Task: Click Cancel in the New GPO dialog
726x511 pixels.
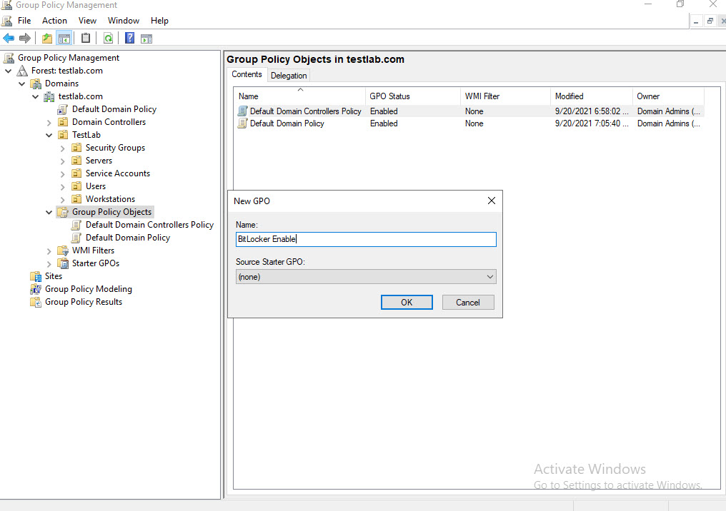Action: (x=468, y=303)
